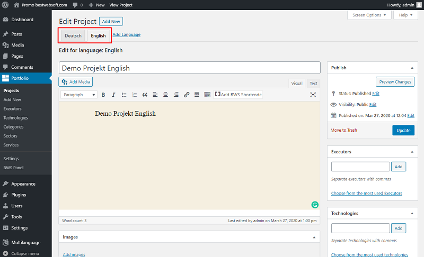
Task: Expand the Help panel
Action: coord(405,15)
